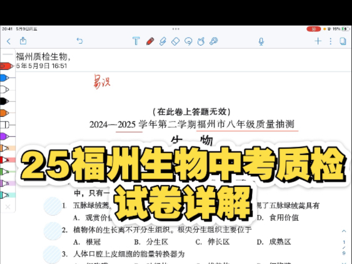The image size is (352, 264).
Task: Jump up with page navigator chevron
Action: point(344,231)
